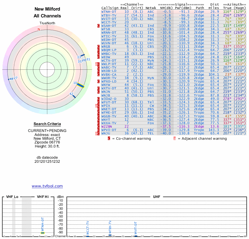Select the channel 48 marker on the radar
This screenshot has height=239, width=249.
[9, 80]
